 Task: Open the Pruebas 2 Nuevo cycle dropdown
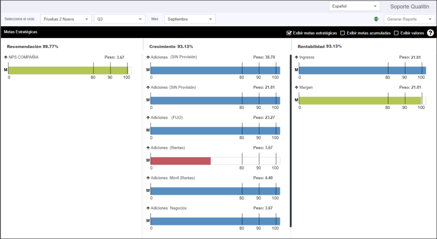[x=66, y=19]
